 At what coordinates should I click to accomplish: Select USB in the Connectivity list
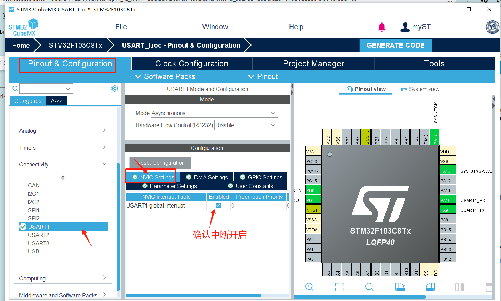point(33,251)
